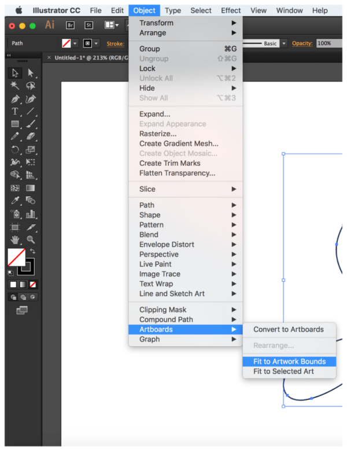
Task: Select the Artboard tool
Action: pos(15,227)
